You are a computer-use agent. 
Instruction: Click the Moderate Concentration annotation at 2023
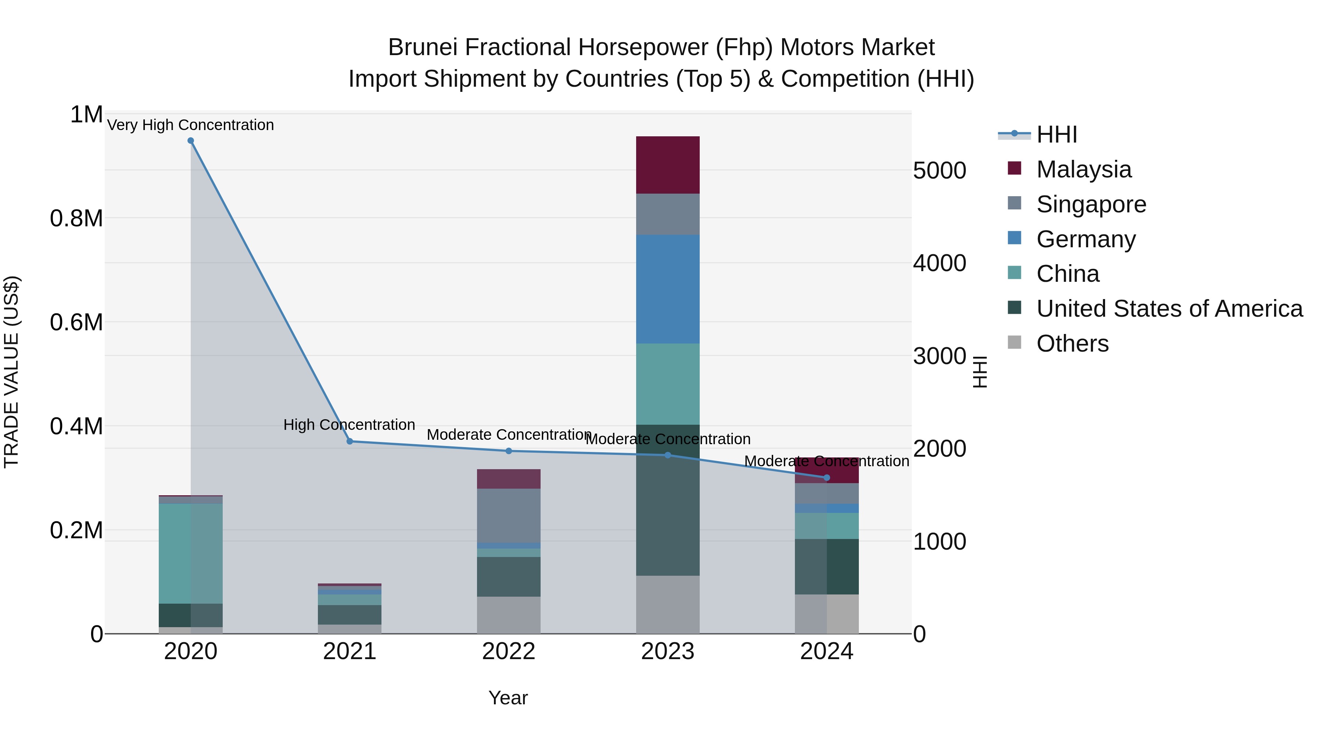[668, 439]
